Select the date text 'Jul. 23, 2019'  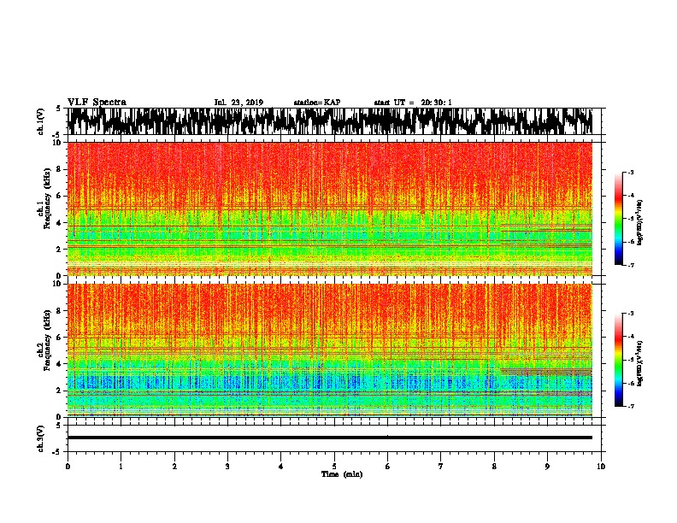point(238,103)
